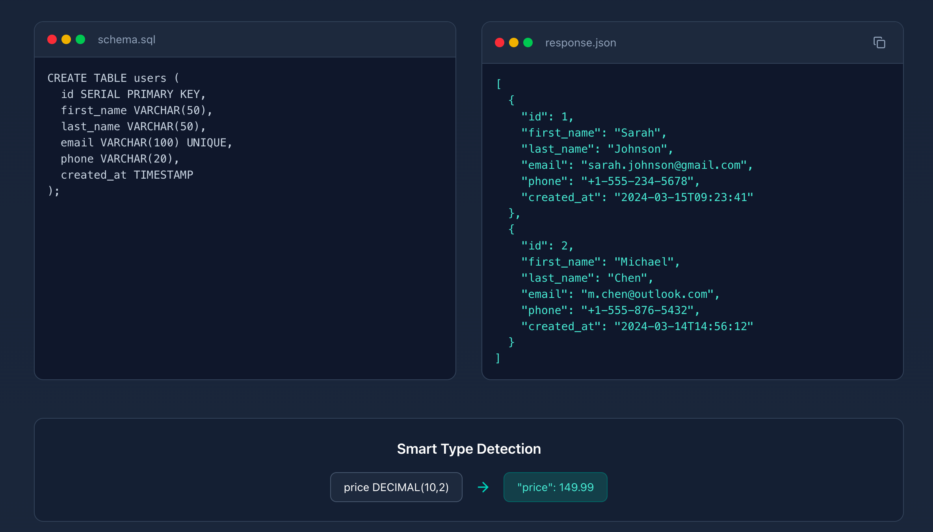Click red dot of response.json window
This screenshot has width=933, height=532.
pos(500,42)
